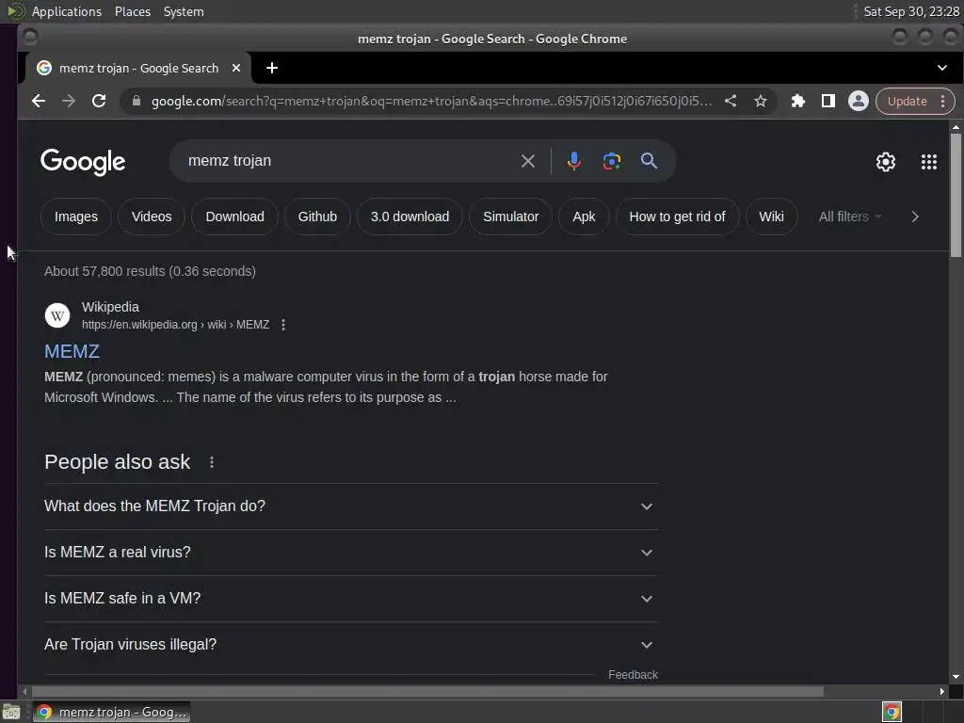
Task: Open the Google apps grid
Action: click(x=929, y=162)
